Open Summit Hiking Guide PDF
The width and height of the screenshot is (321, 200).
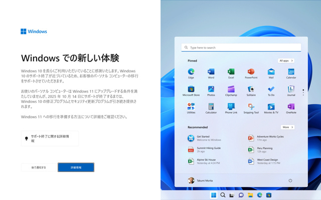click(204, 149)
